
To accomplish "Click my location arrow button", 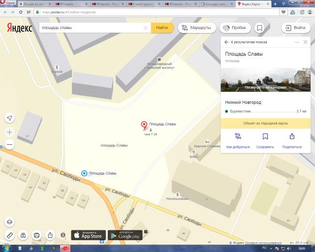I will (x=9, y=118).
